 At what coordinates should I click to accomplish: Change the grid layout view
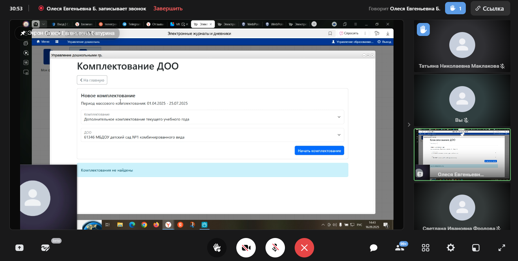(425, 248)
